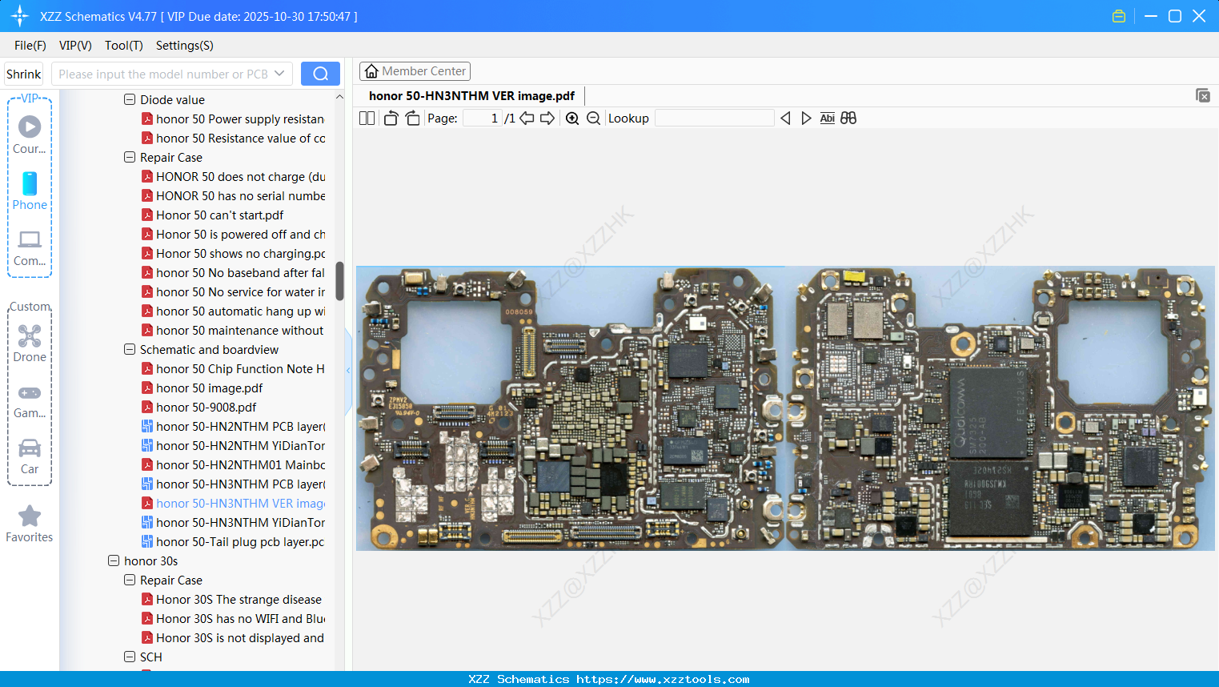Screen dimensions: 1219x687
Task: Zoom in on the PDF
Action: [x=572, y=119]
